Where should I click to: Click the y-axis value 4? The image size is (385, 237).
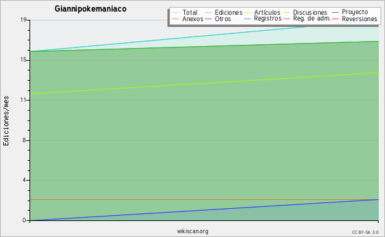[24, 180]
